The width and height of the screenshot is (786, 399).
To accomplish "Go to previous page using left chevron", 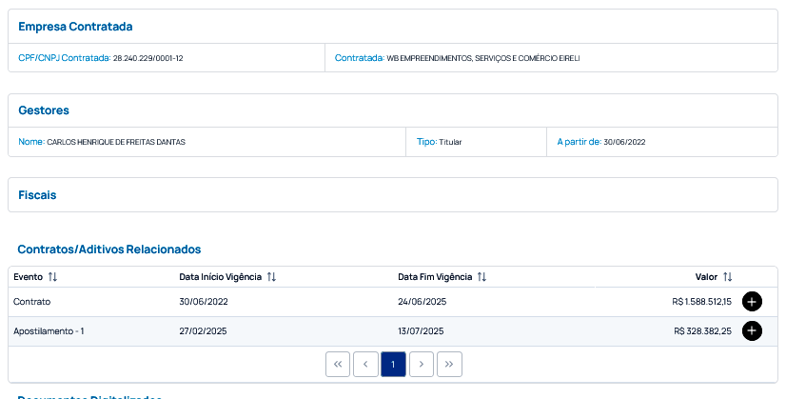I will pos(365,364).
